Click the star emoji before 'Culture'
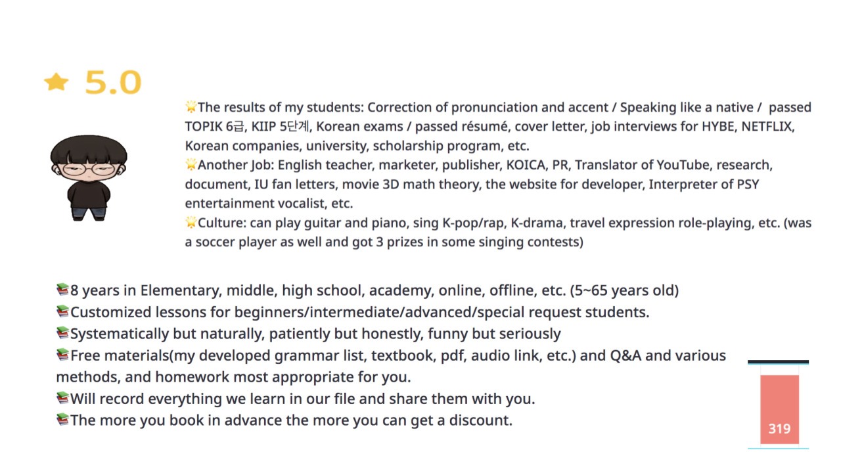 point(191,223)
